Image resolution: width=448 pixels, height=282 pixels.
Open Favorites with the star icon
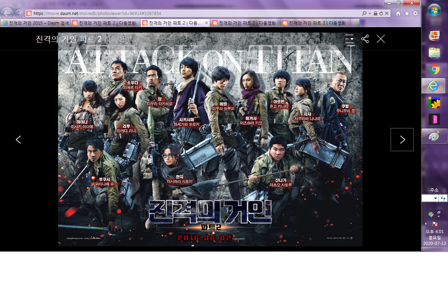407,13
